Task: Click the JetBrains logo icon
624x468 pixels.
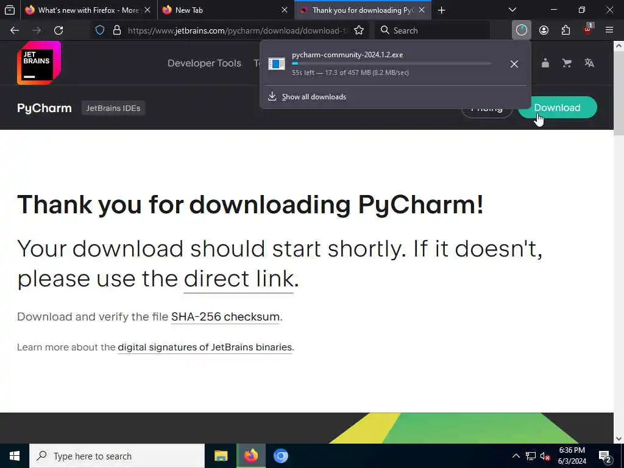Action: pyautogui.click(x=38, y=63)
